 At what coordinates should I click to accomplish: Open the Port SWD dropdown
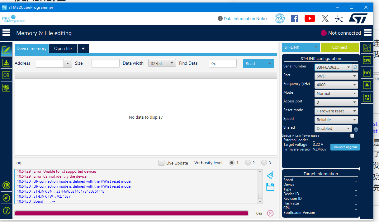(x=336, y=76)
